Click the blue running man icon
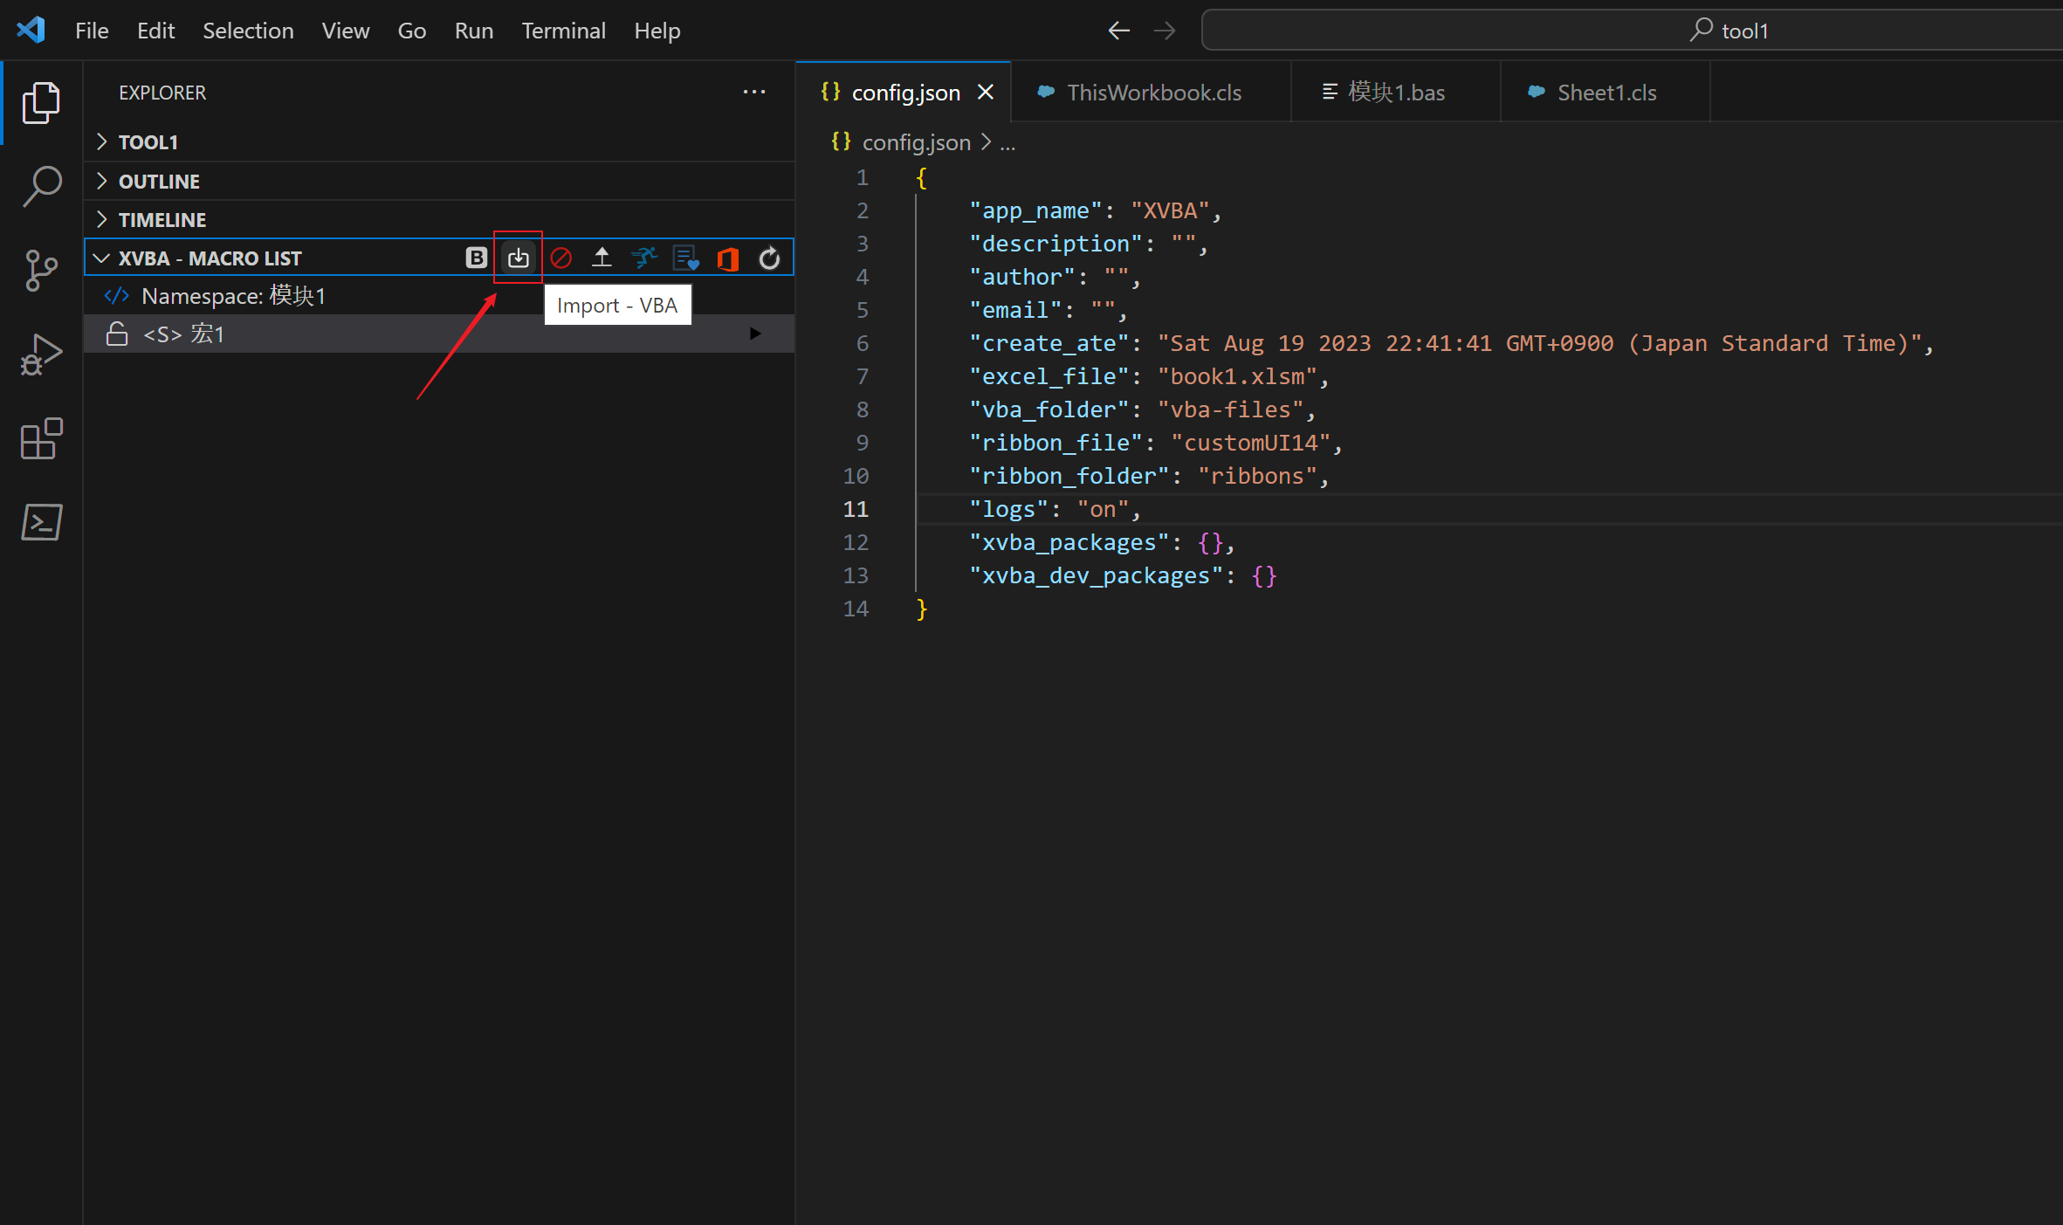The image size is (2063, 1225). pyautogui.click(x=643, y=258)
